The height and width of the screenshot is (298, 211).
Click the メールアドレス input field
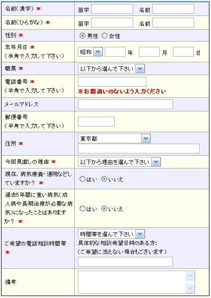coord(126,104)
